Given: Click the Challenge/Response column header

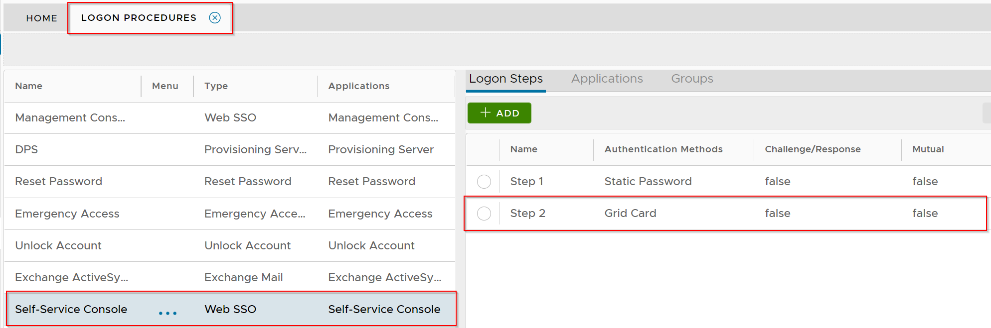Looking at the screenshot, I should [x=812, y=149].
